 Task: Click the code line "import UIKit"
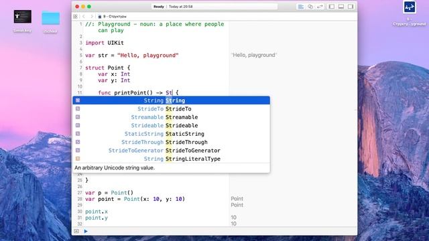coord(105,43)
